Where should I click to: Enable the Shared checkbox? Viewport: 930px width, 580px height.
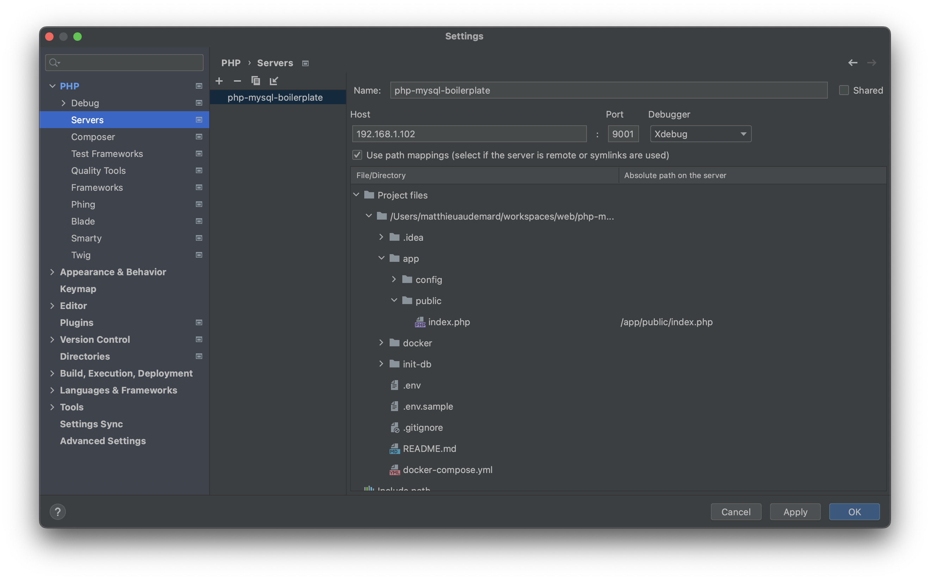point(844,90)
